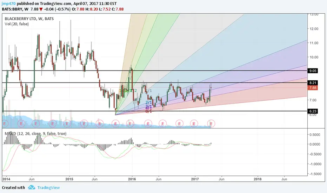Click the 12.00 price axis tick
The image size is (327, 193).
tap(314, 29)
